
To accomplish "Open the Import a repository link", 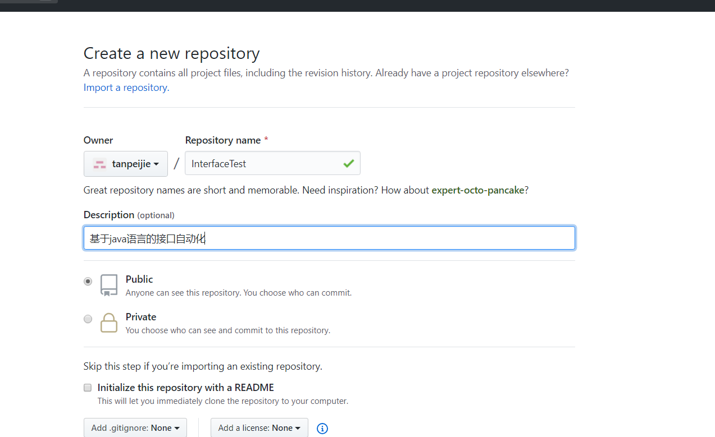I will coord(126,88).
